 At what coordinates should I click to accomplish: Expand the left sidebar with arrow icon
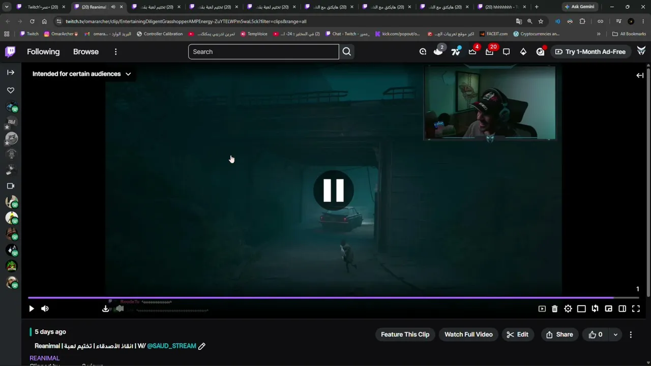[11, 72]
